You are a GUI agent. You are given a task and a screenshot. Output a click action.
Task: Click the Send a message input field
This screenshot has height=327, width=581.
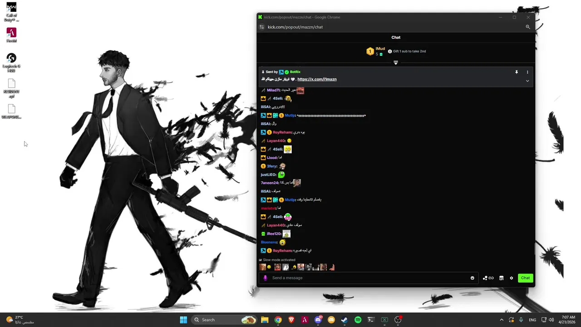click(x=368, y=278)
